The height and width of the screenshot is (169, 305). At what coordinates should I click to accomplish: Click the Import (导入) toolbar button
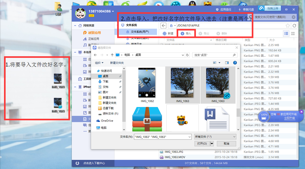186,33
